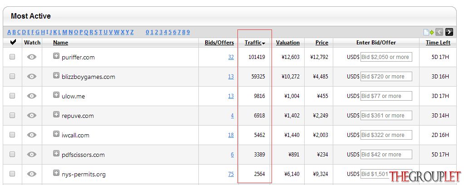The height and width of the screenshot is (185, 464).
Task: Focus bid field 'Bid $361 or more'
Action: click(x=386, y=116)
